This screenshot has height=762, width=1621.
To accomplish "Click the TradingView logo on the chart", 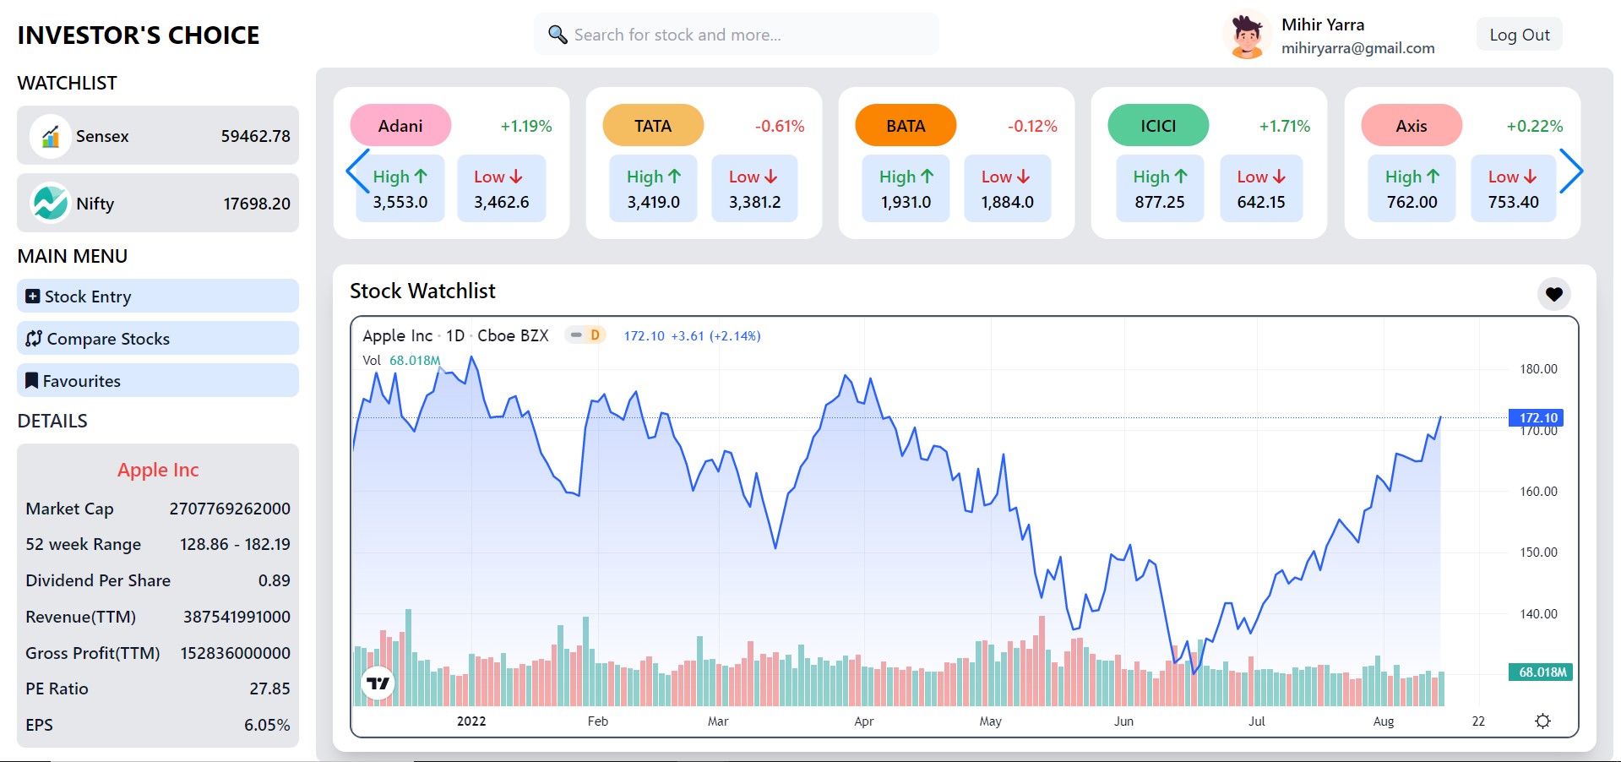I will 378,683.
